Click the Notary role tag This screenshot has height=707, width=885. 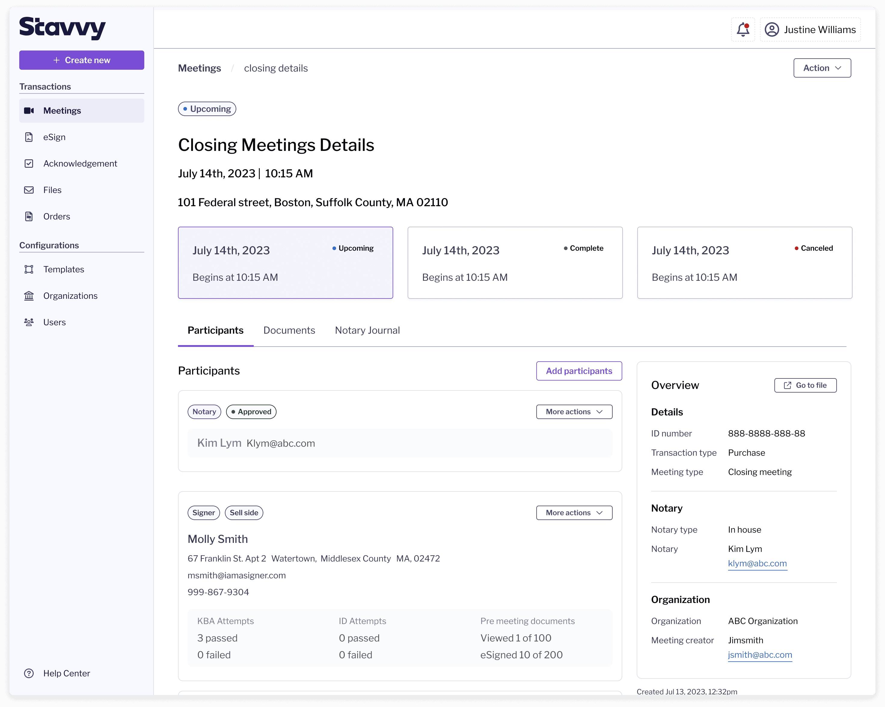[204, 412]
